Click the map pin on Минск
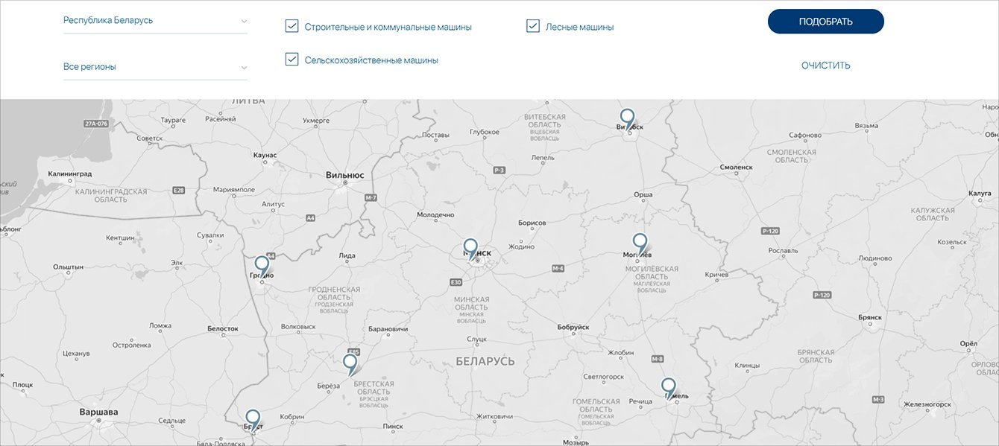 click(x=470, y=249)
